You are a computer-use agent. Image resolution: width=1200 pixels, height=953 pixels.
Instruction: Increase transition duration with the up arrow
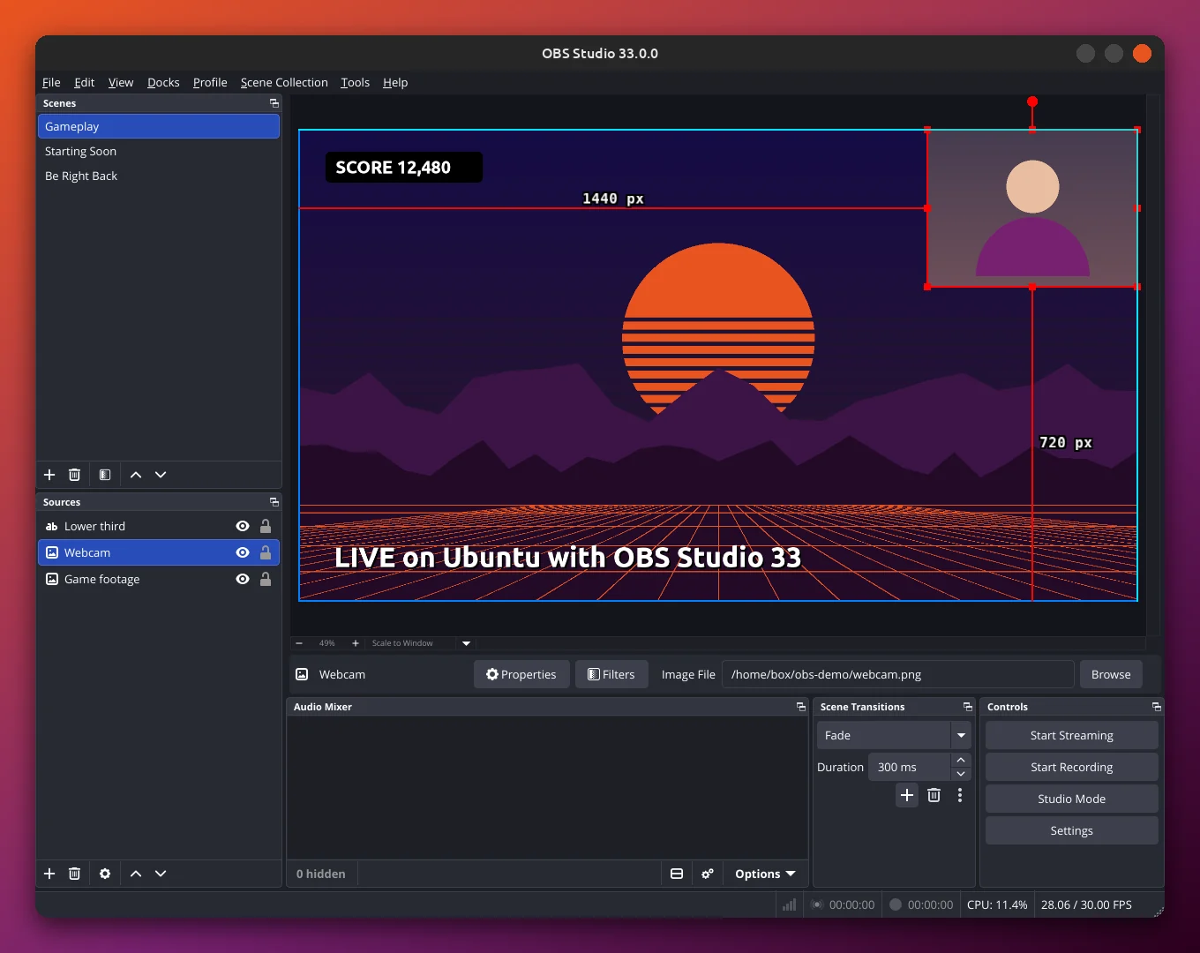click(961, 760)
